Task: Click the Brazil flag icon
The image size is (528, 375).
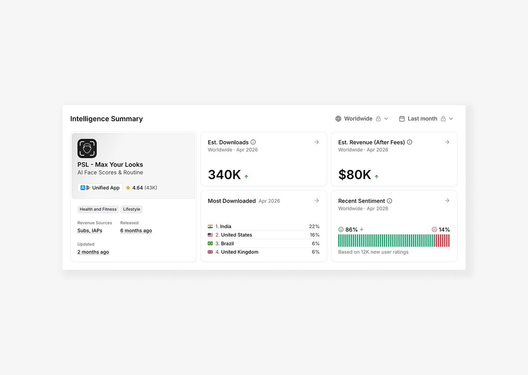Action: (x=210, y=244)
